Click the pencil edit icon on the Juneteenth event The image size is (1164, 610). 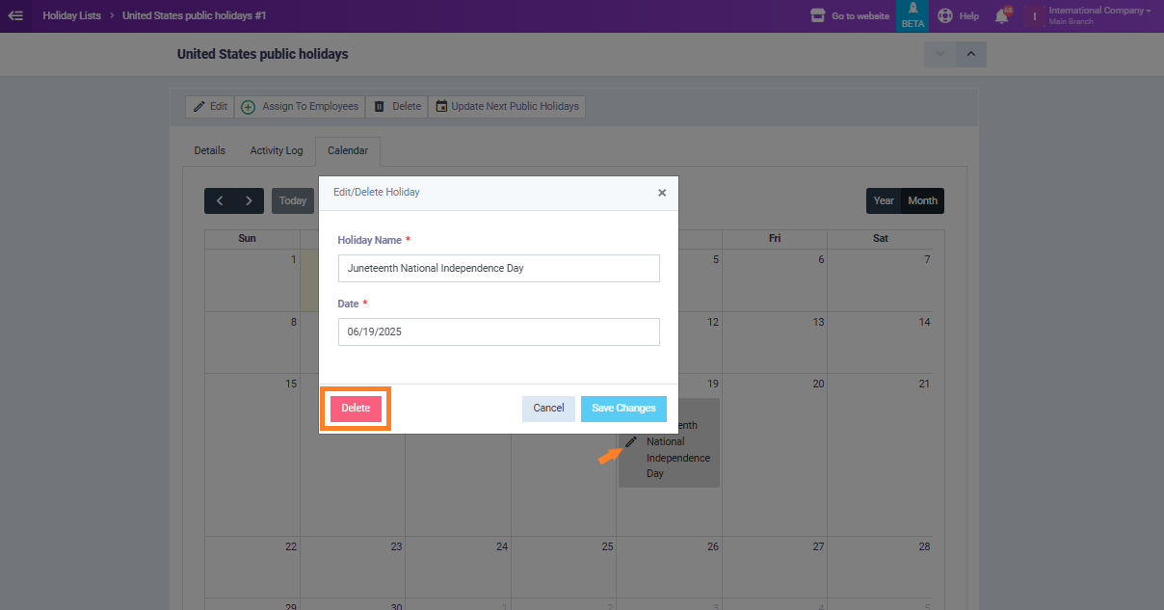tap(631, 441)
